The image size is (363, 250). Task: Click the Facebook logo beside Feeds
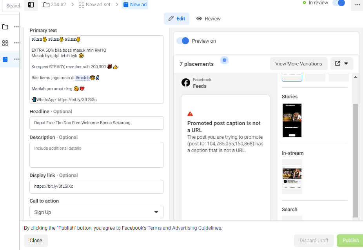(x=186, y=82)
